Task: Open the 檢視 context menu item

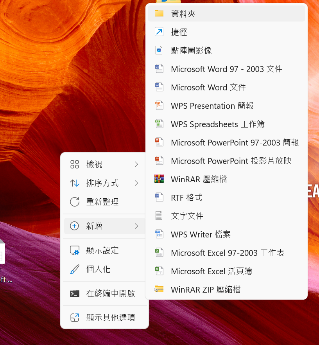Action: pyautogui.click(x=104, y=164)
